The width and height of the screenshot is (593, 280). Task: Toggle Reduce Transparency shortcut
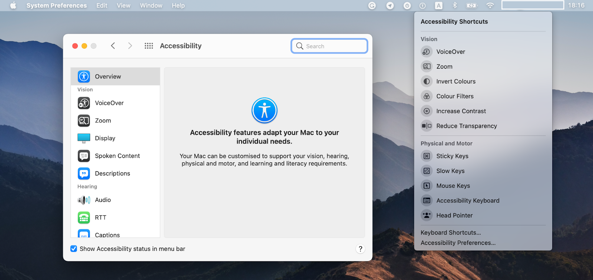[483, 126]
